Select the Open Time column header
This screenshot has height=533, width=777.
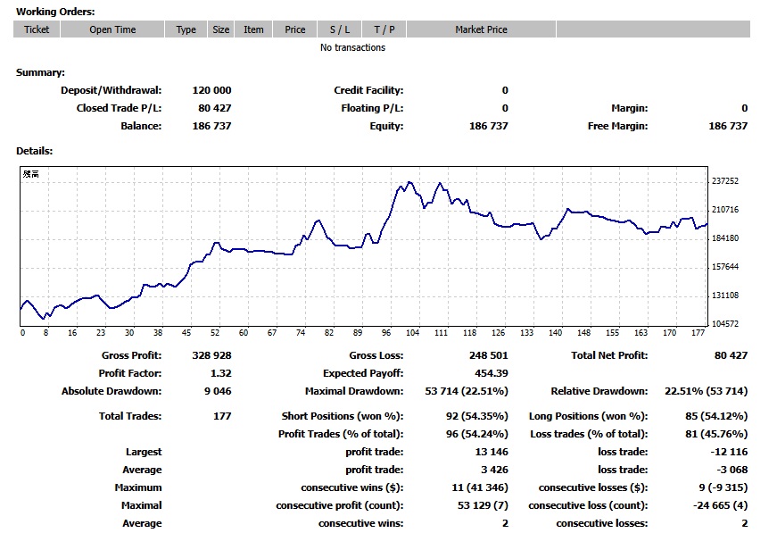coord(112,29)
